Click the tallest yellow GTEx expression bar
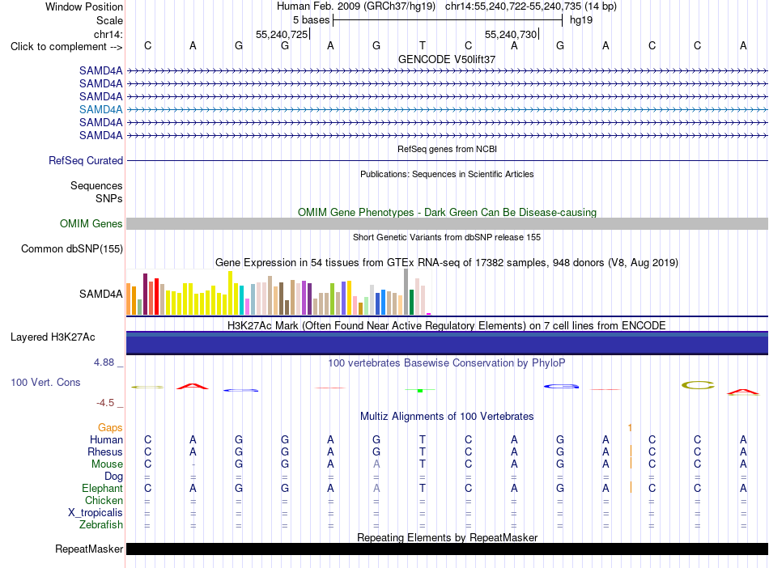Image resolution: width=769 pixels, height=568 pixels. click(230, 293)
